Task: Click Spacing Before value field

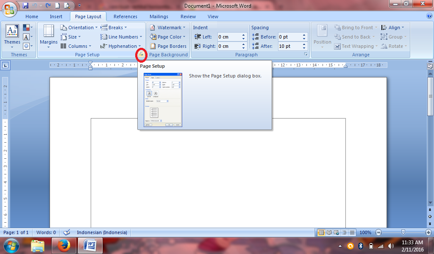Action: point(290,37)
